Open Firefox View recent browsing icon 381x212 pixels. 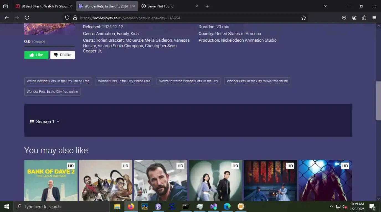tap(6, 6)
